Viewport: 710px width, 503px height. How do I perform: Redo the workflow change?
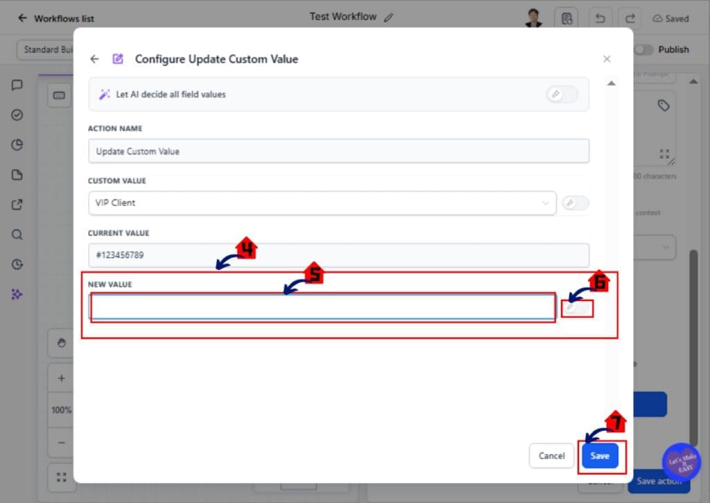click(630, 19)
